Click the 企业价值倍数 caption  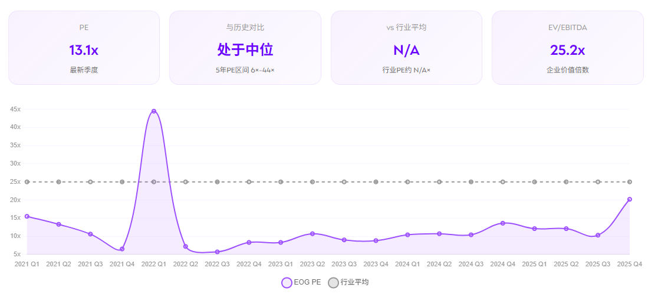point(567,70)
